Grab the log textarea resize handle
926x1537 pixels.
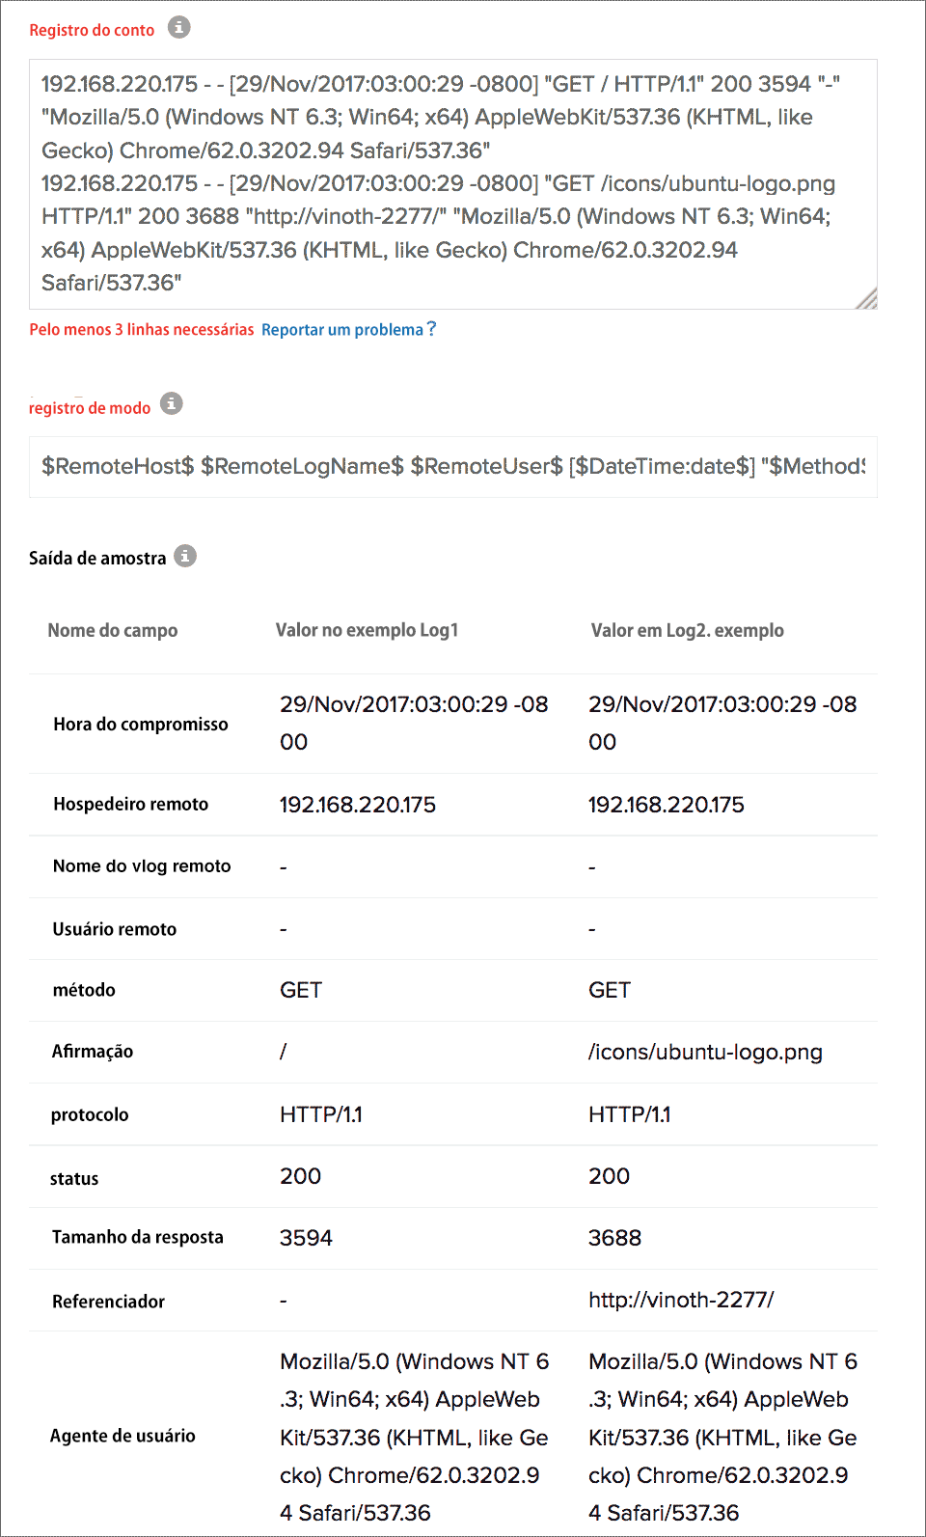pos(866,299)
